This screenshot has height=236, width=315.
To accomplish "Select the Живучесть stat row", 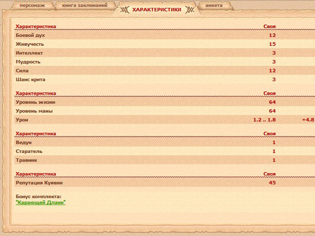I will coord(165,44).
